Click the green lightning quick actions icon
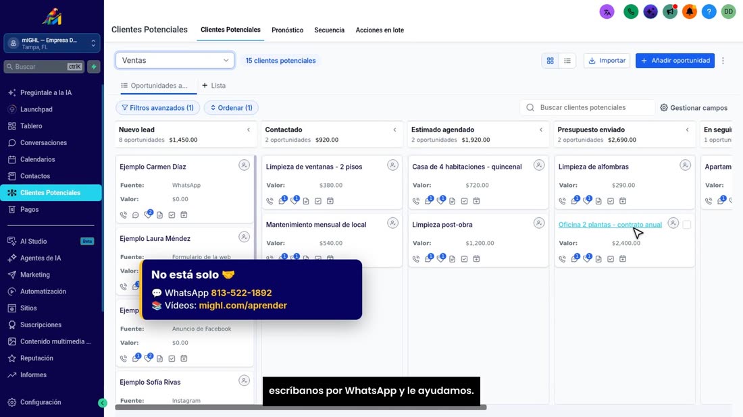The height and width of the screenshot is (417, 743). click(94, 67)
